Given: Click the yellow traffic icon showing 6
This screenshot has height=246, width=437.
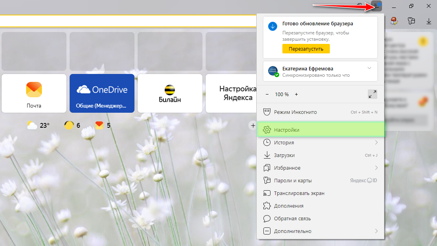Looking at the screenshot, I should click(72, 125).
